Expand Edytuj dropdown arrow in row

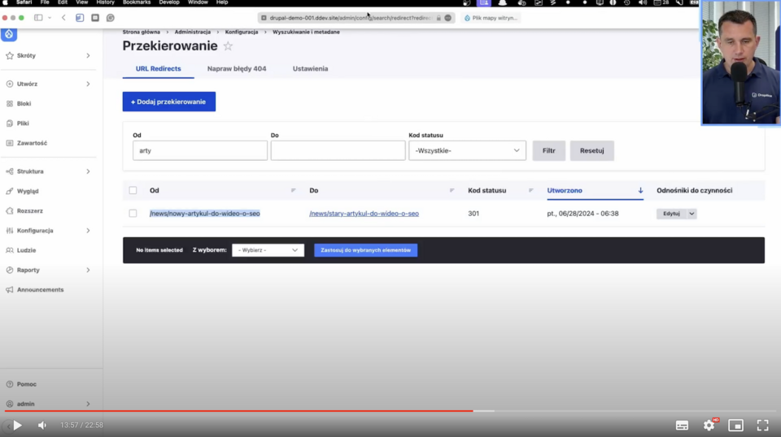click(692, 214)
